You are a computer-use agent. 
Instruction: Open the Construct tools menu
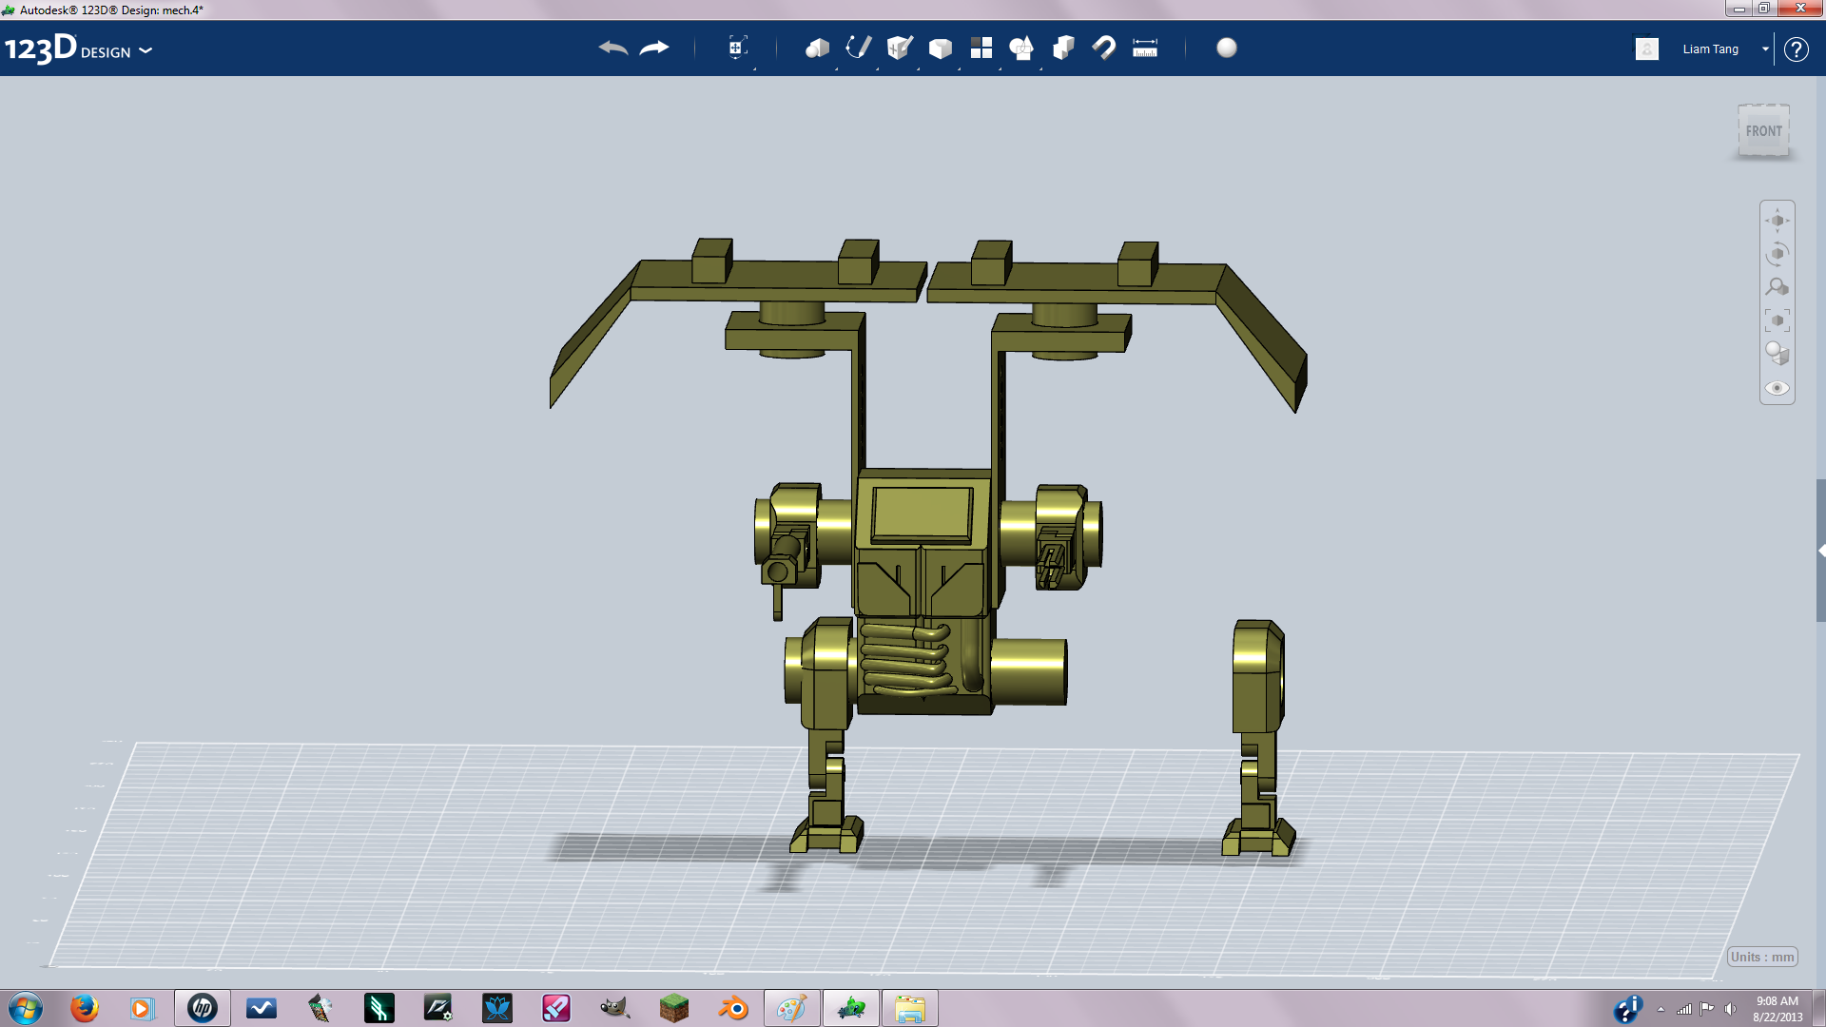[900, 48]
